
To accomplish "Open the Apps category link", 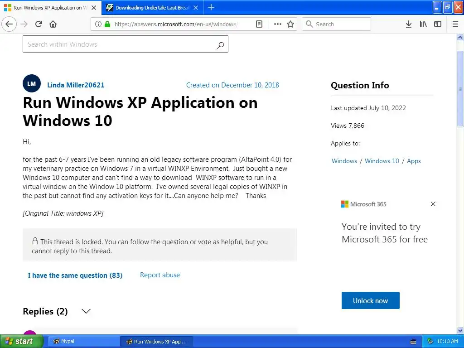I will 414,161.
